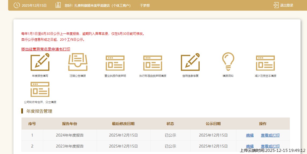View or print the 2024年度报告
The image size is (307, 154).
270,135
